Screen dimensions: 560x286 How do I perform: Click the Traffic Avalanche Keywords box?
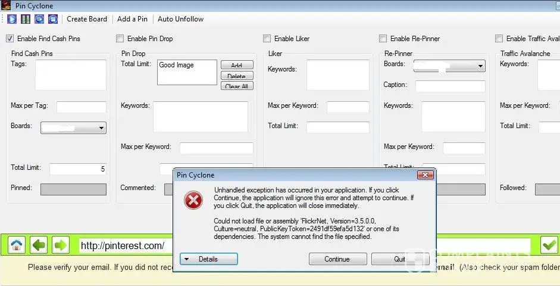[549, 75]
